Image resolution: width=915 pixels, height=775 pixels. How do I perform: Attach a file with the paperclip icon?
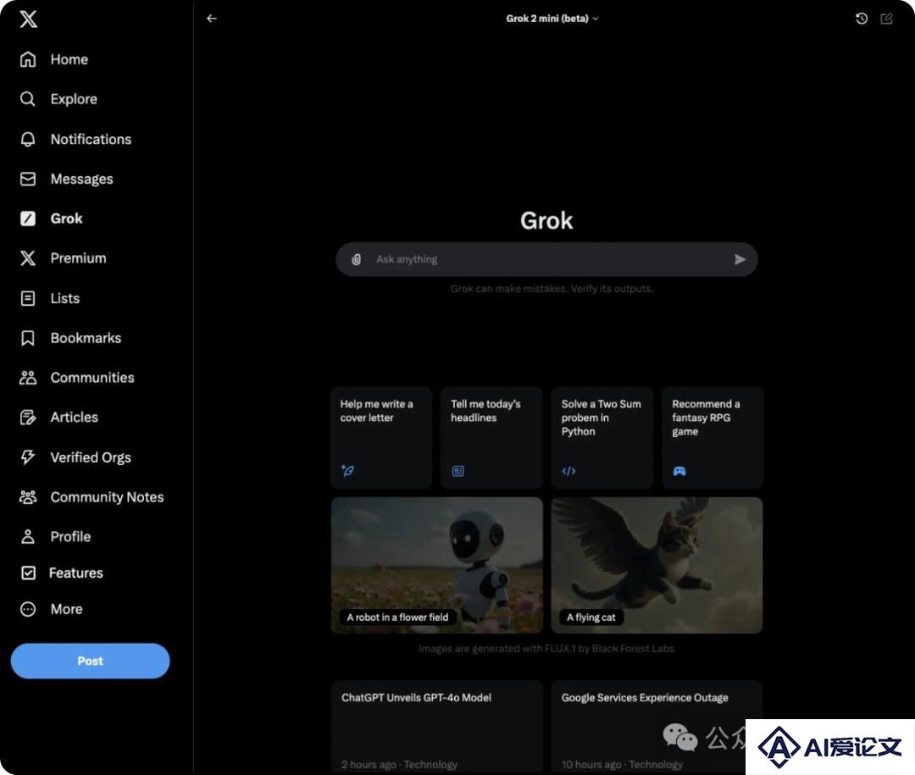[356, 259]
